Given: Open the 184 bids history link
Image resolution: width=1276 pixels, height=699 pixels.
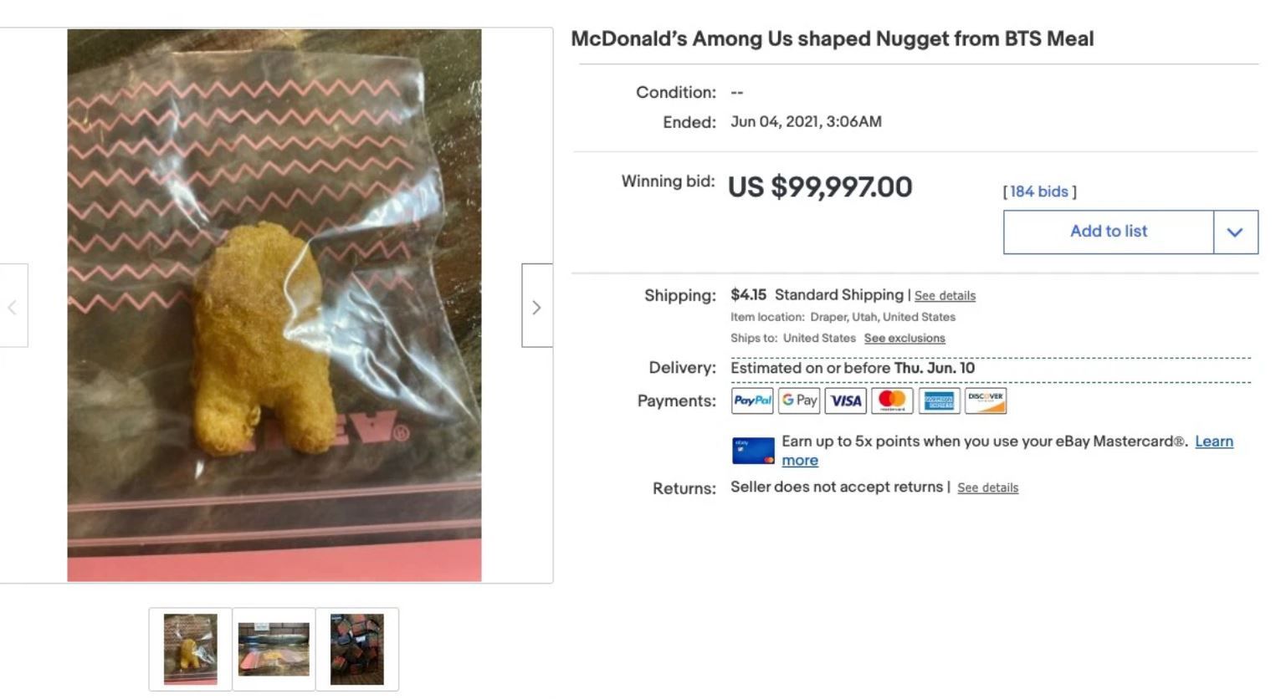Looking at the screenshot, I should [1038, 191].
